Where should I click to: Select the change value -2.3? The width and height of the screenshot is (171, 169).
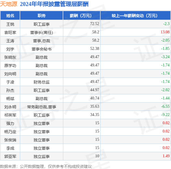coord(166,24)
